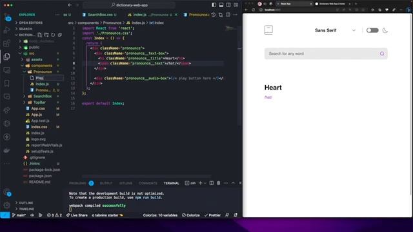Toggle bottom panel layout icon in title bar
This screenshot has width=413, height=232.
(221, 5)
